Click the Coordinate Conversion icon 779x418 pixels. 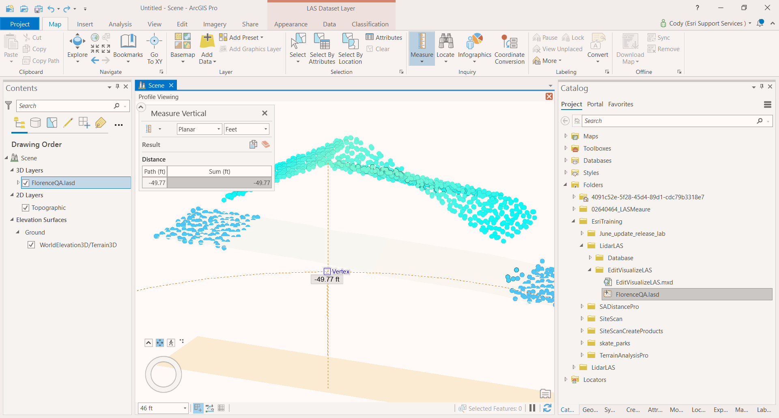click(509, 42)
